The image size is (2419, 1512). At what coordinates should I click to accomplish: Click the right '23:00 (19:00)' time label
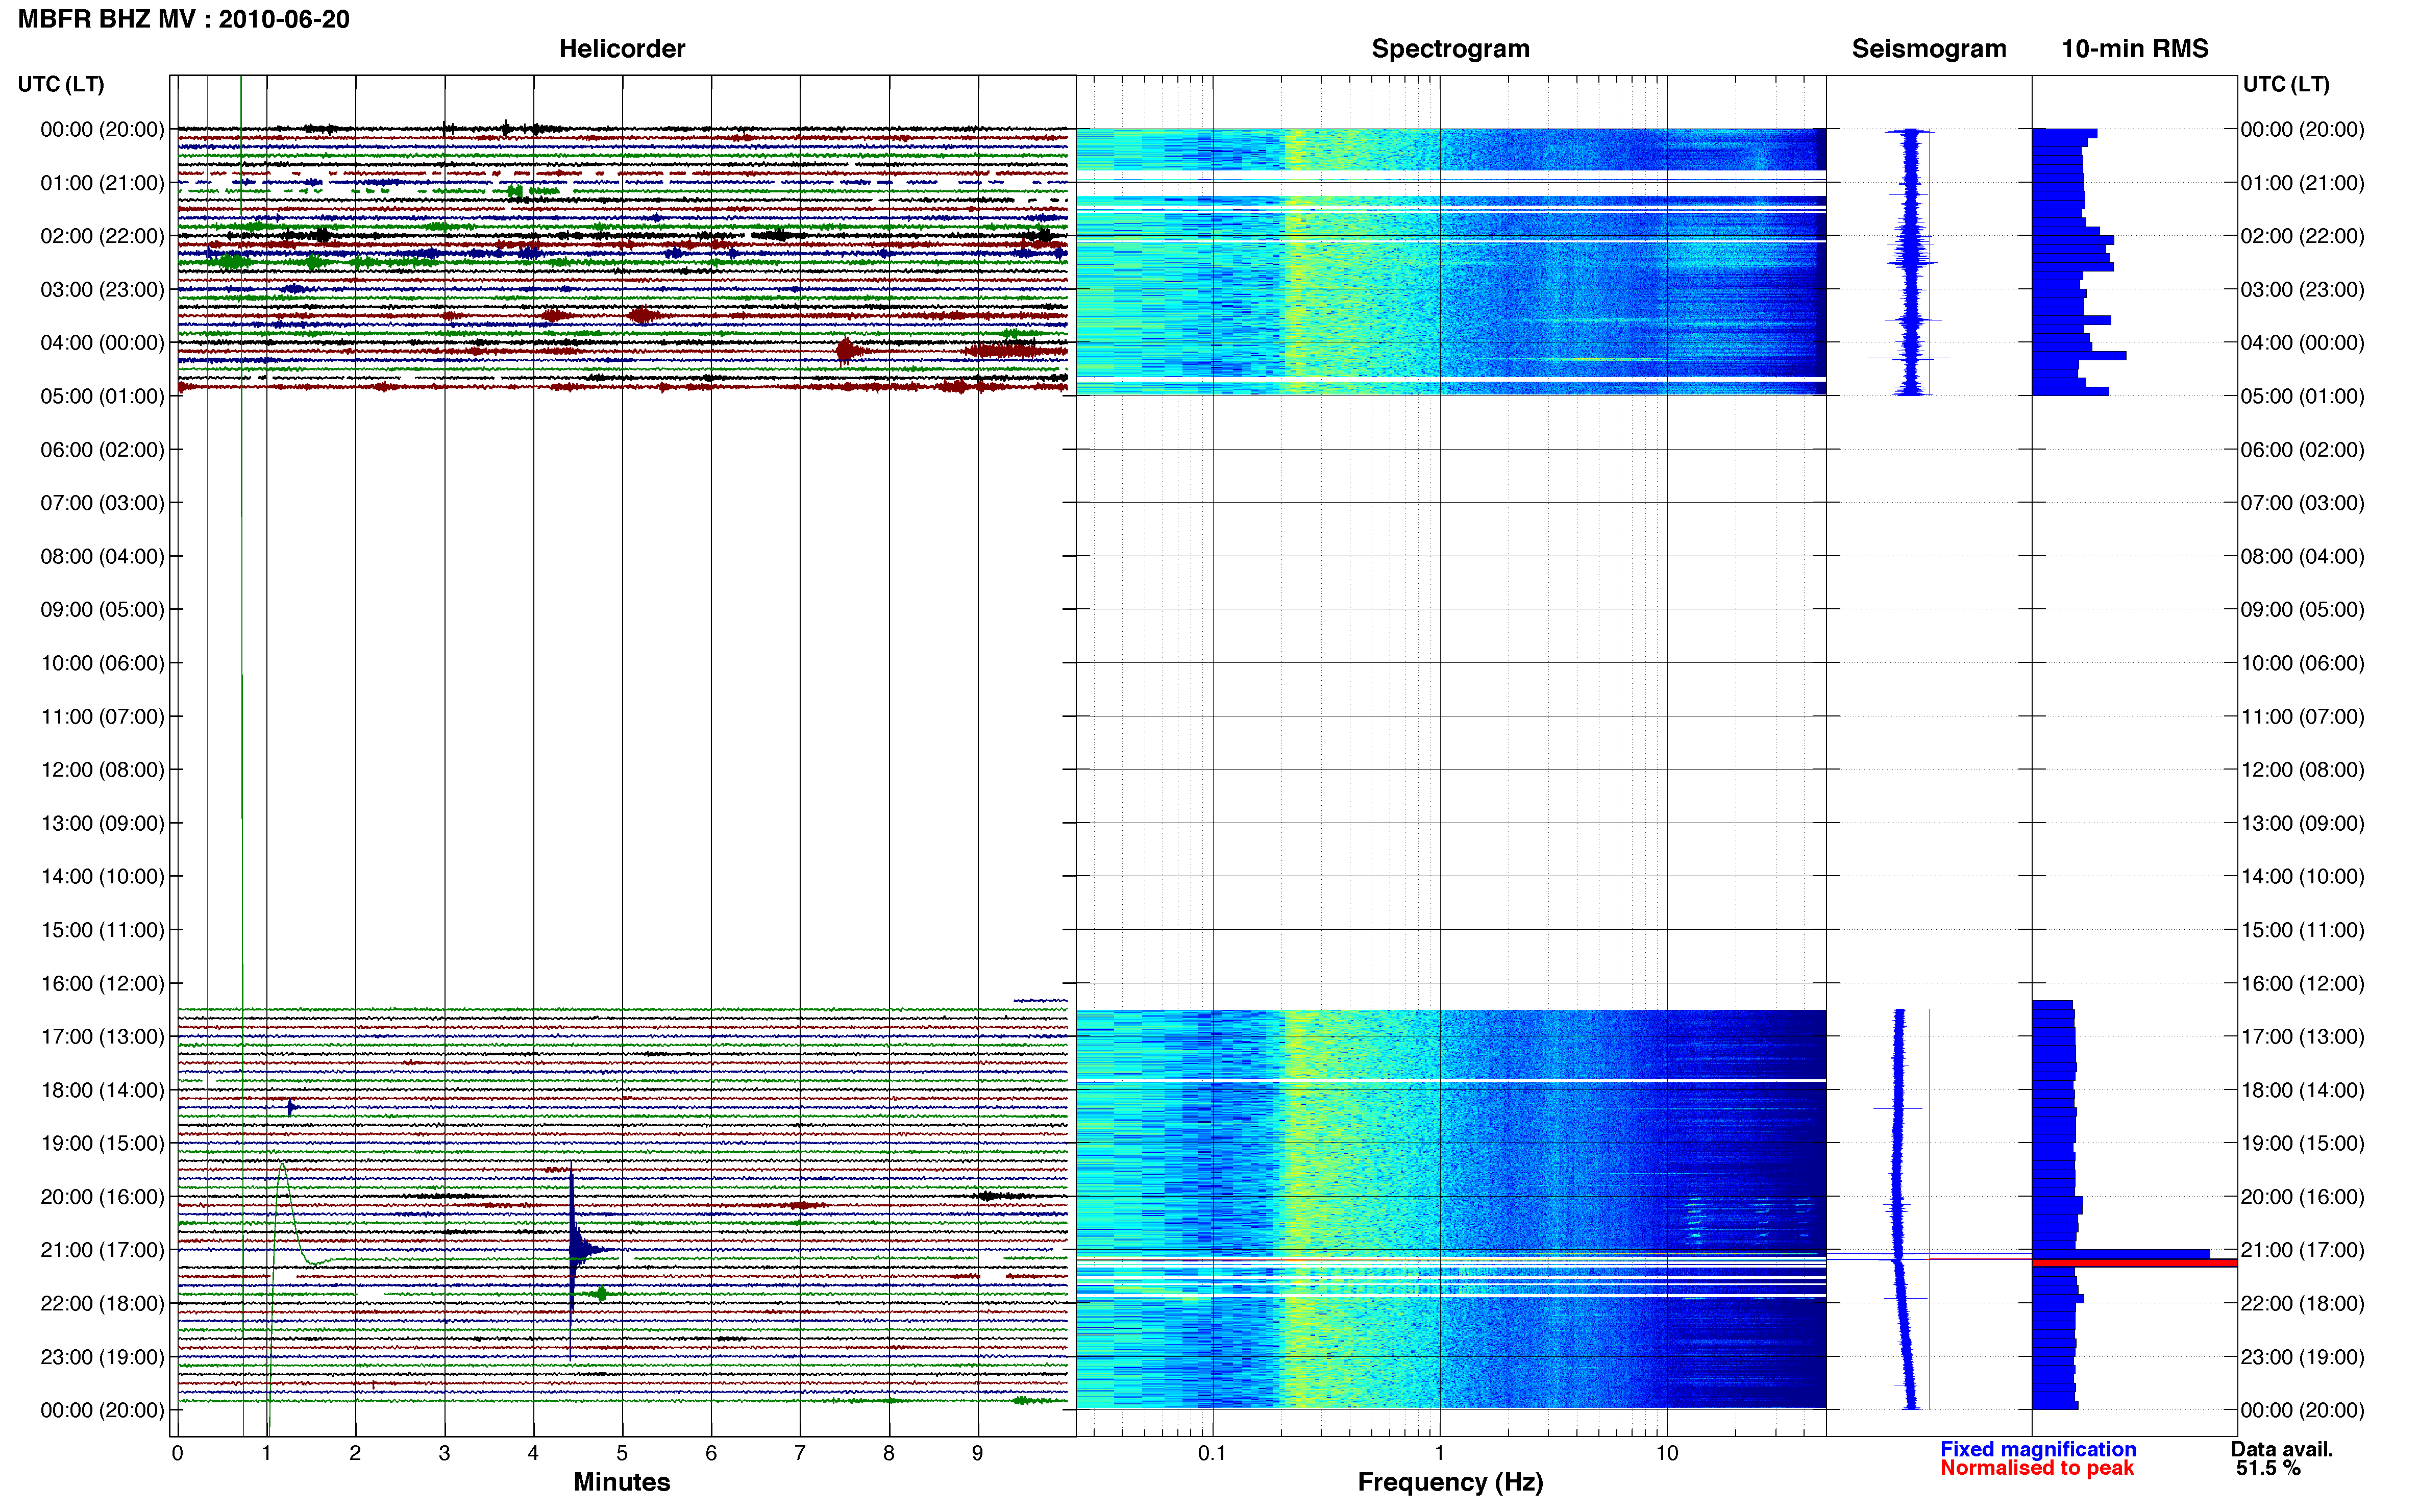click(x=2302, y=1357)
